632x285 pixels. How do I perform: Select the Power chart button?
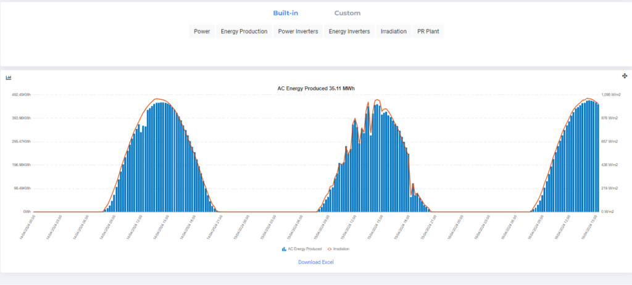click(x=202, y=31)
